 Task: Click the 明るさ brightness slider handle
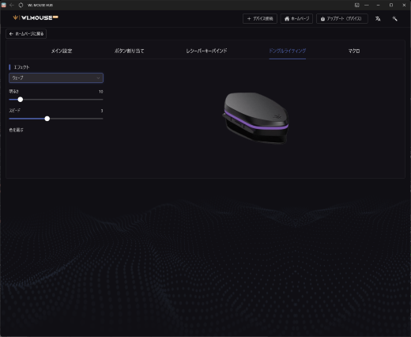point(21,100)
